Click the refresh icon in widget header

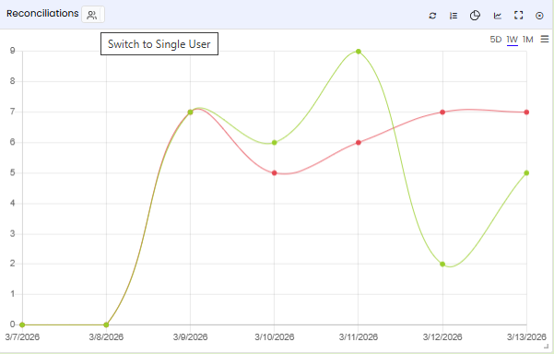point(432,16)
